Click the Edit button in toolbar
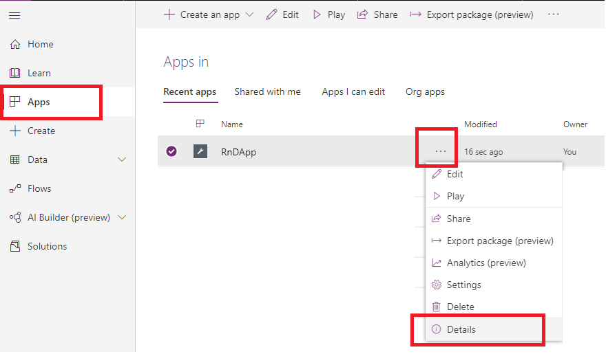 (282, 14)
